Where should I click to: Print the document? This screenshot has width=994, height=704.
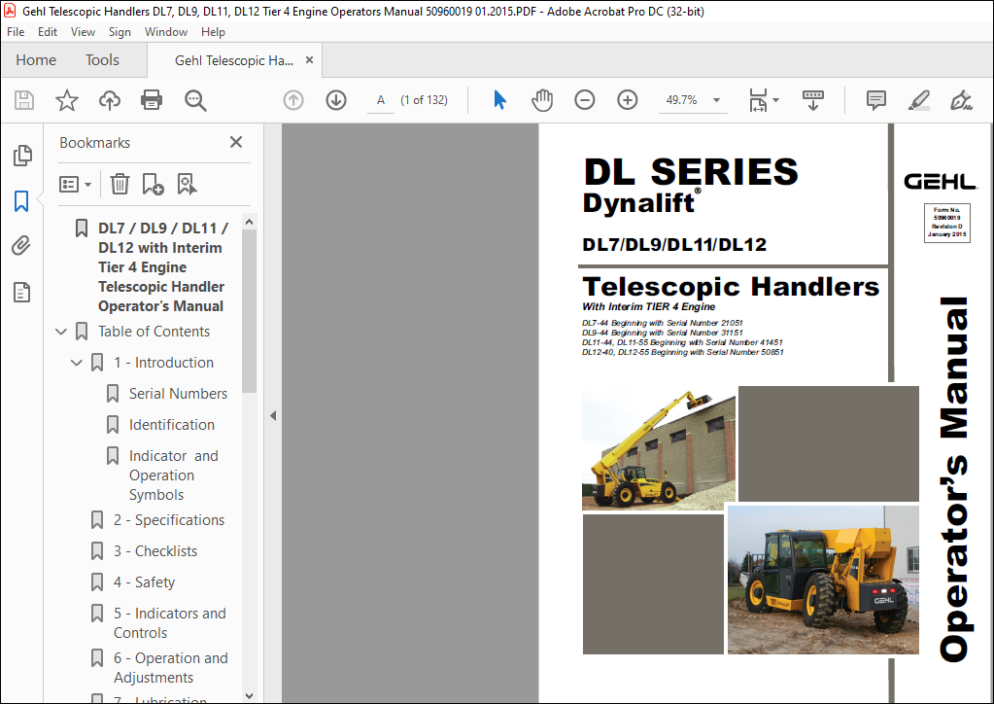point(152,100)
